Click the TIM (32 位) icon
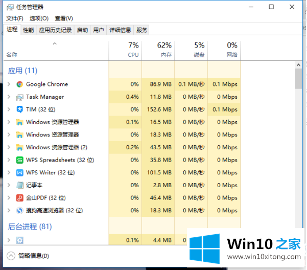Image resolution: width=307 pixels, height=270 pixels. tap(19, 109)
